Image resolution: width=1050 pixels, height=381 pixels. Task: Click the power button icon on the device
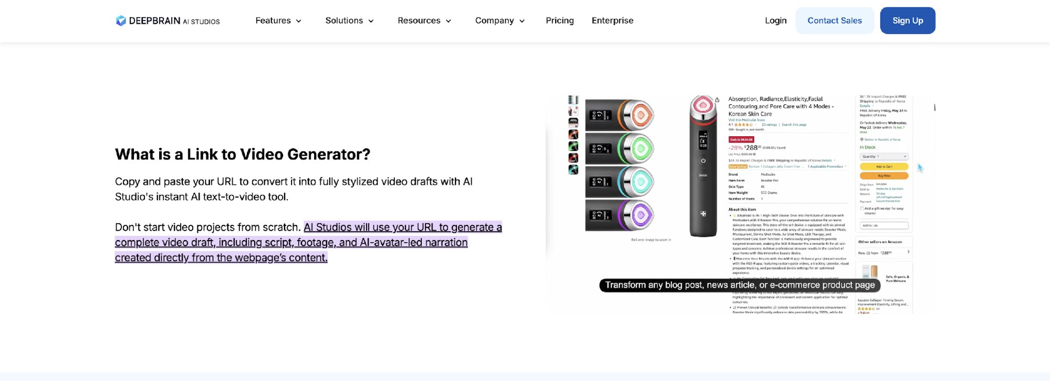click(x=703, y=161)
